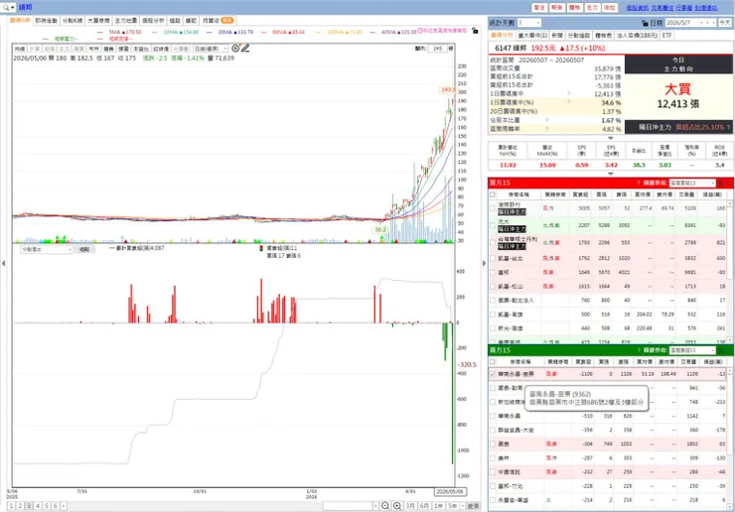Click the 主力 button in top bar
Viewport: 735px width, 512px height.
click(x=592, y=8)
